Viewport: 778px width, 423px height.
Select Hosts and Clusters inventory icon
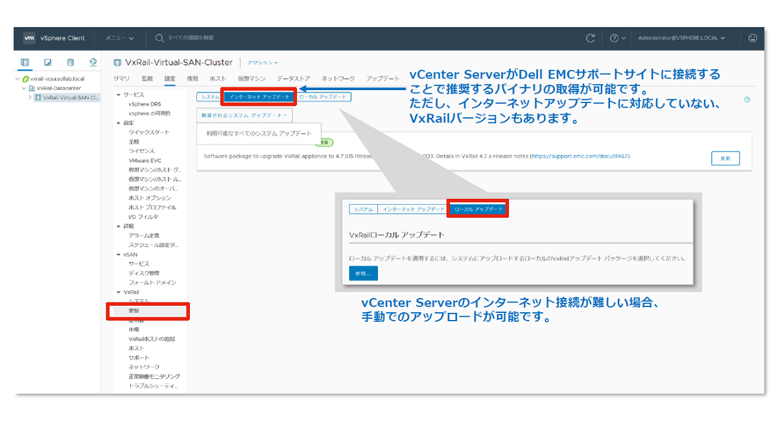point(25,62)
